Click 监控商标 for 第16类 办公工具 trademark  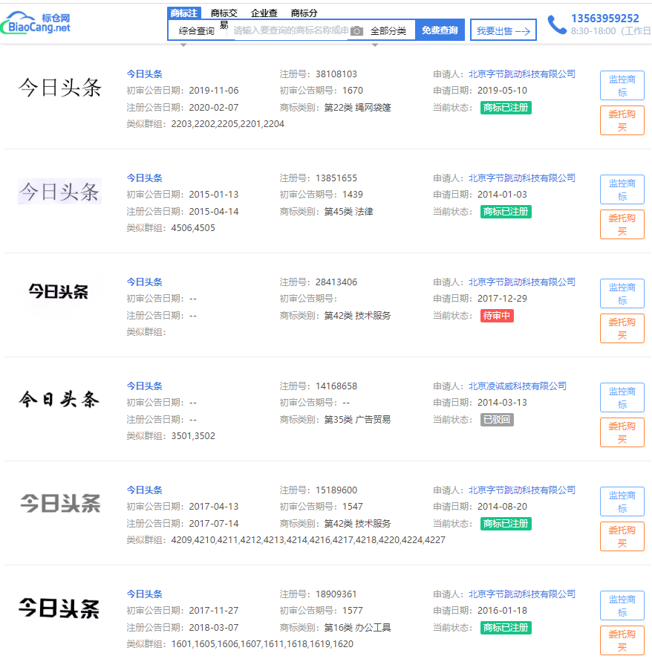click(x=622, y=606)
